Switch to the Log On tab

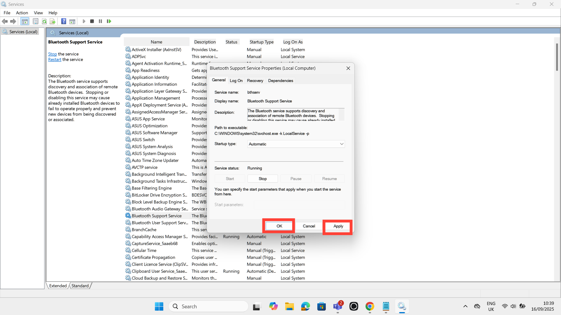tap(236, 80)
